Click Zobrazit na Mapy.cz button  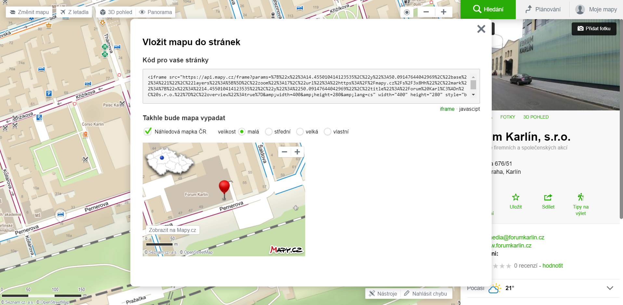[172, 230]
